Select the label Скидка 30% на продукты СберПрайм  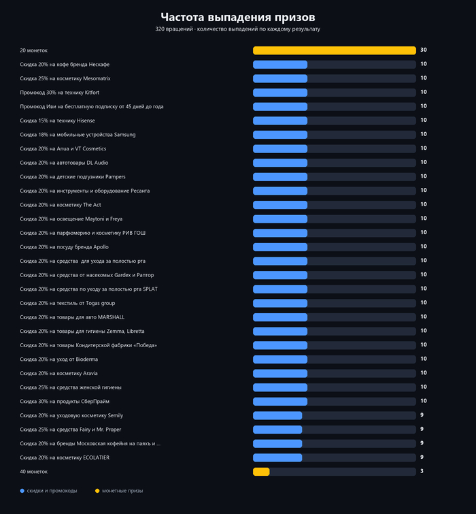pyautogui.click(x=65, y=401)
